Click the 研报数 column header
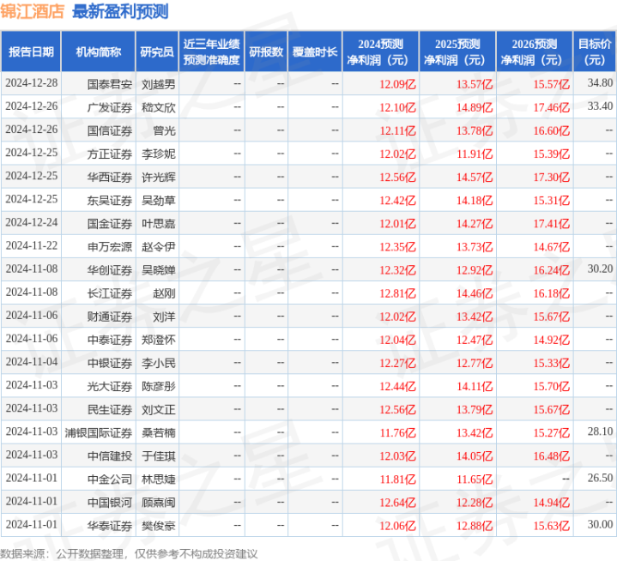 pos(266,52)
